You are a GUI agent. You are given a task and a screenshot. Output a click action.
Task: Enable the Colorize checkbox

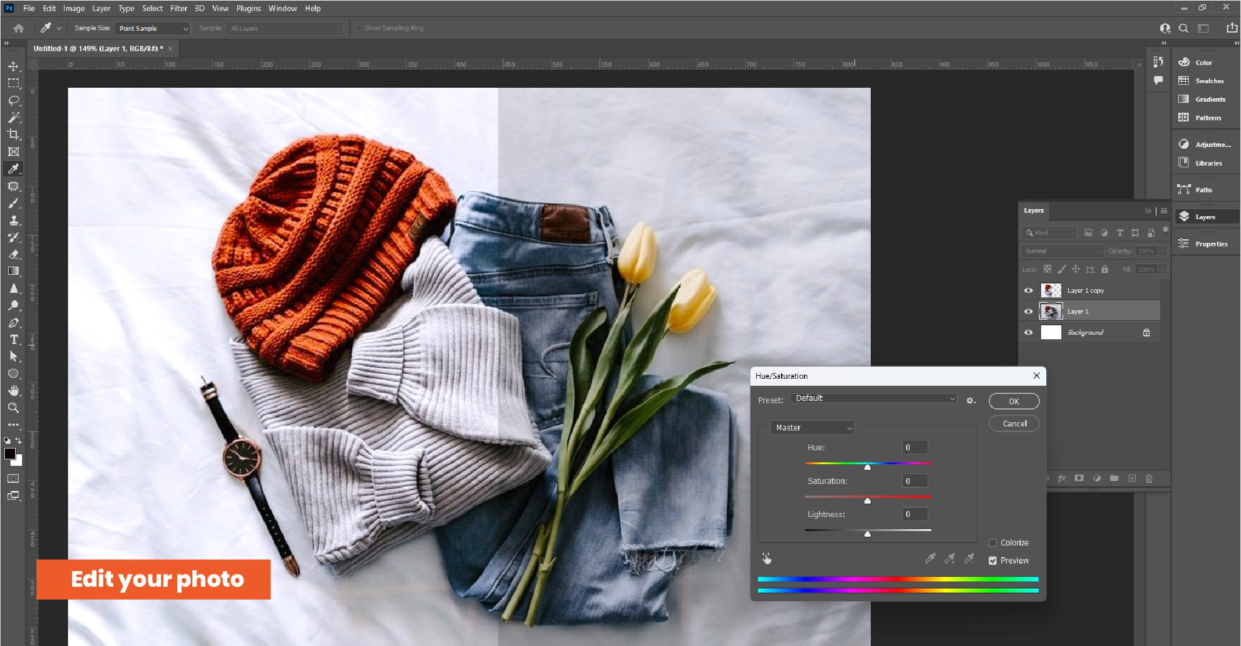click(993, 543)
